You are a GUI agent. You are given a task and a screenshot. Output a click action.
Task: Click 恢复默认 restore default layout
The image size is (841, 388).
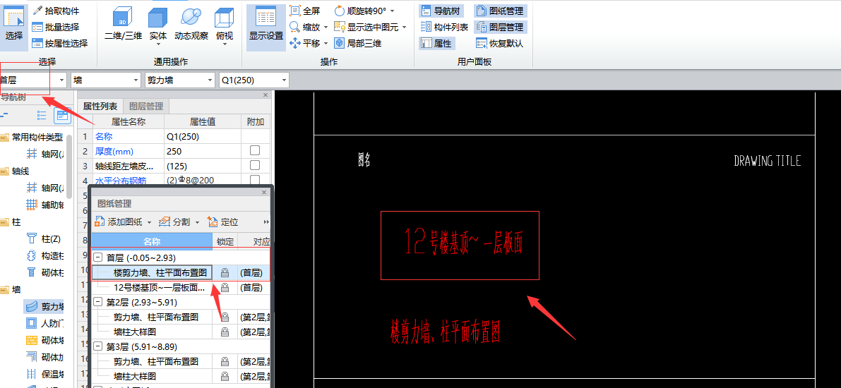tap(499, 44)
